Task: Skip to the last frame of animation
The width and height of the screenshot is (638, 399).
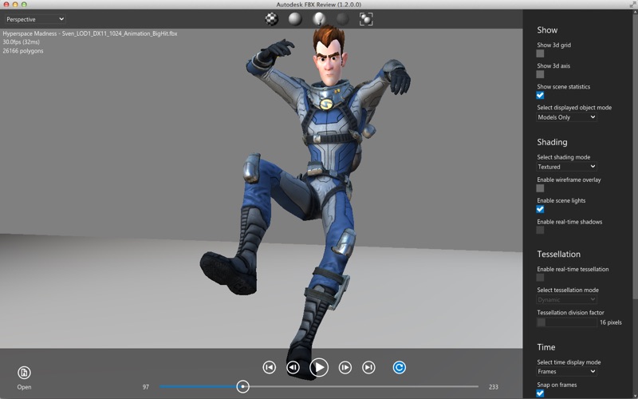Action: pyautogui.click(x=368, y=367)
